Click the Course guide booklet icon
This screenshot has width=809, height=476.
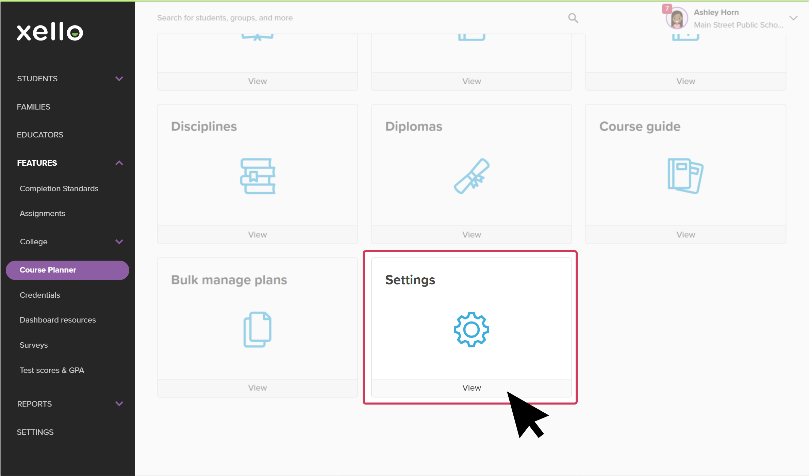pyautogui.click(x=685, y=176)
